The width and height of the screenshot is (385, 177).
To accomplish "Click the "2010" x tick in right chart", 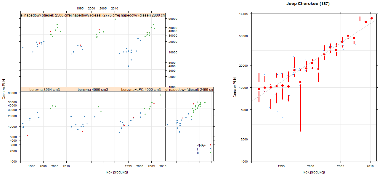I will [x=370, y=167].
